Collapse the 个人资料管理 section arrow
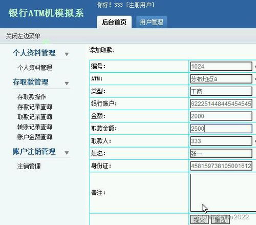Viewport: 256px width, 225px height. pos(67,54)
